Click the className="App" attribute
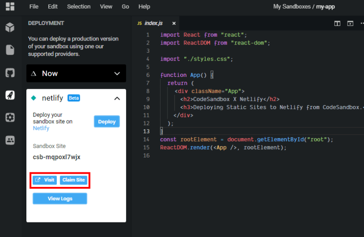 click(x=217, y=91)
